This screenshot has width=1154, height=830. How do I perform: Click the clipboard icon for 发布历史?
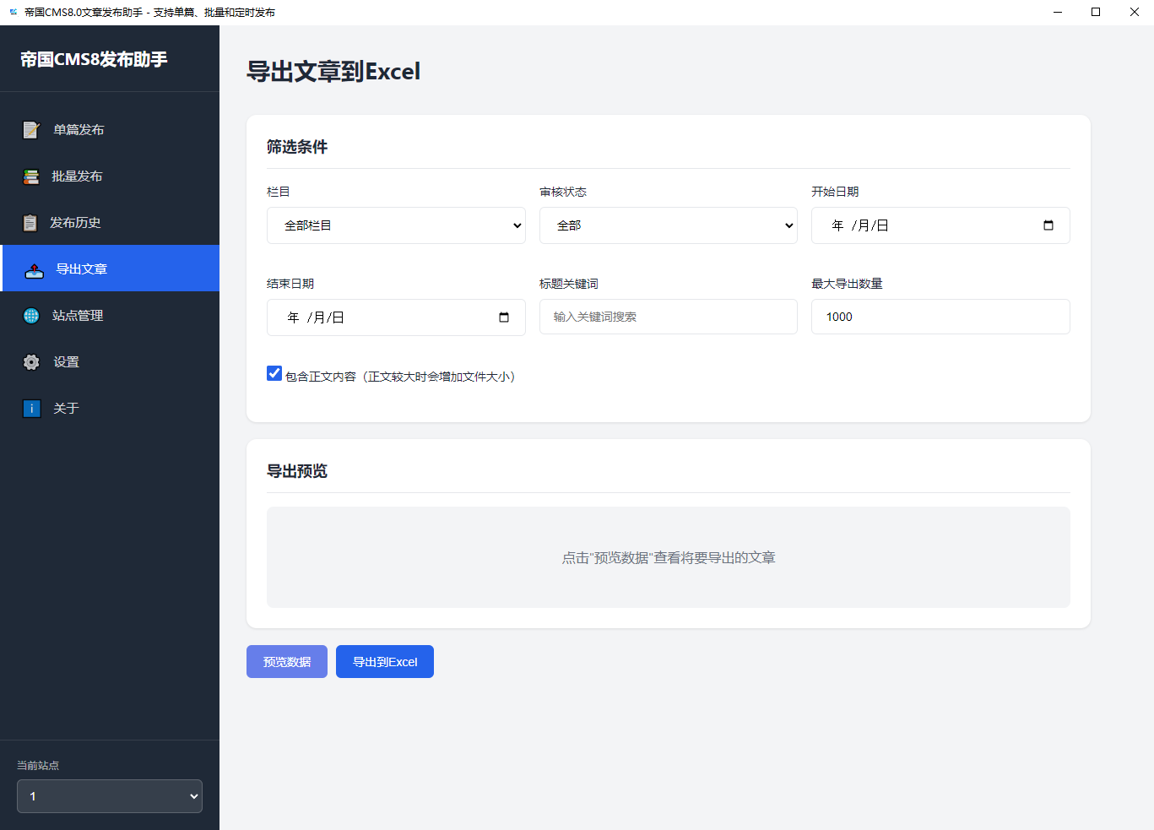tap(30, 223)
